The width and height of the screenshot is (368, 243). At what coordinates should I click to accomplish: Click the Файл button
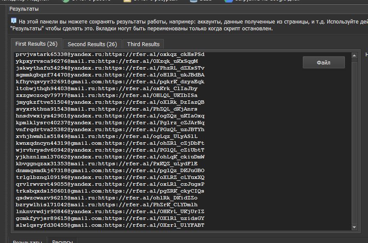(x=323, y=62)
